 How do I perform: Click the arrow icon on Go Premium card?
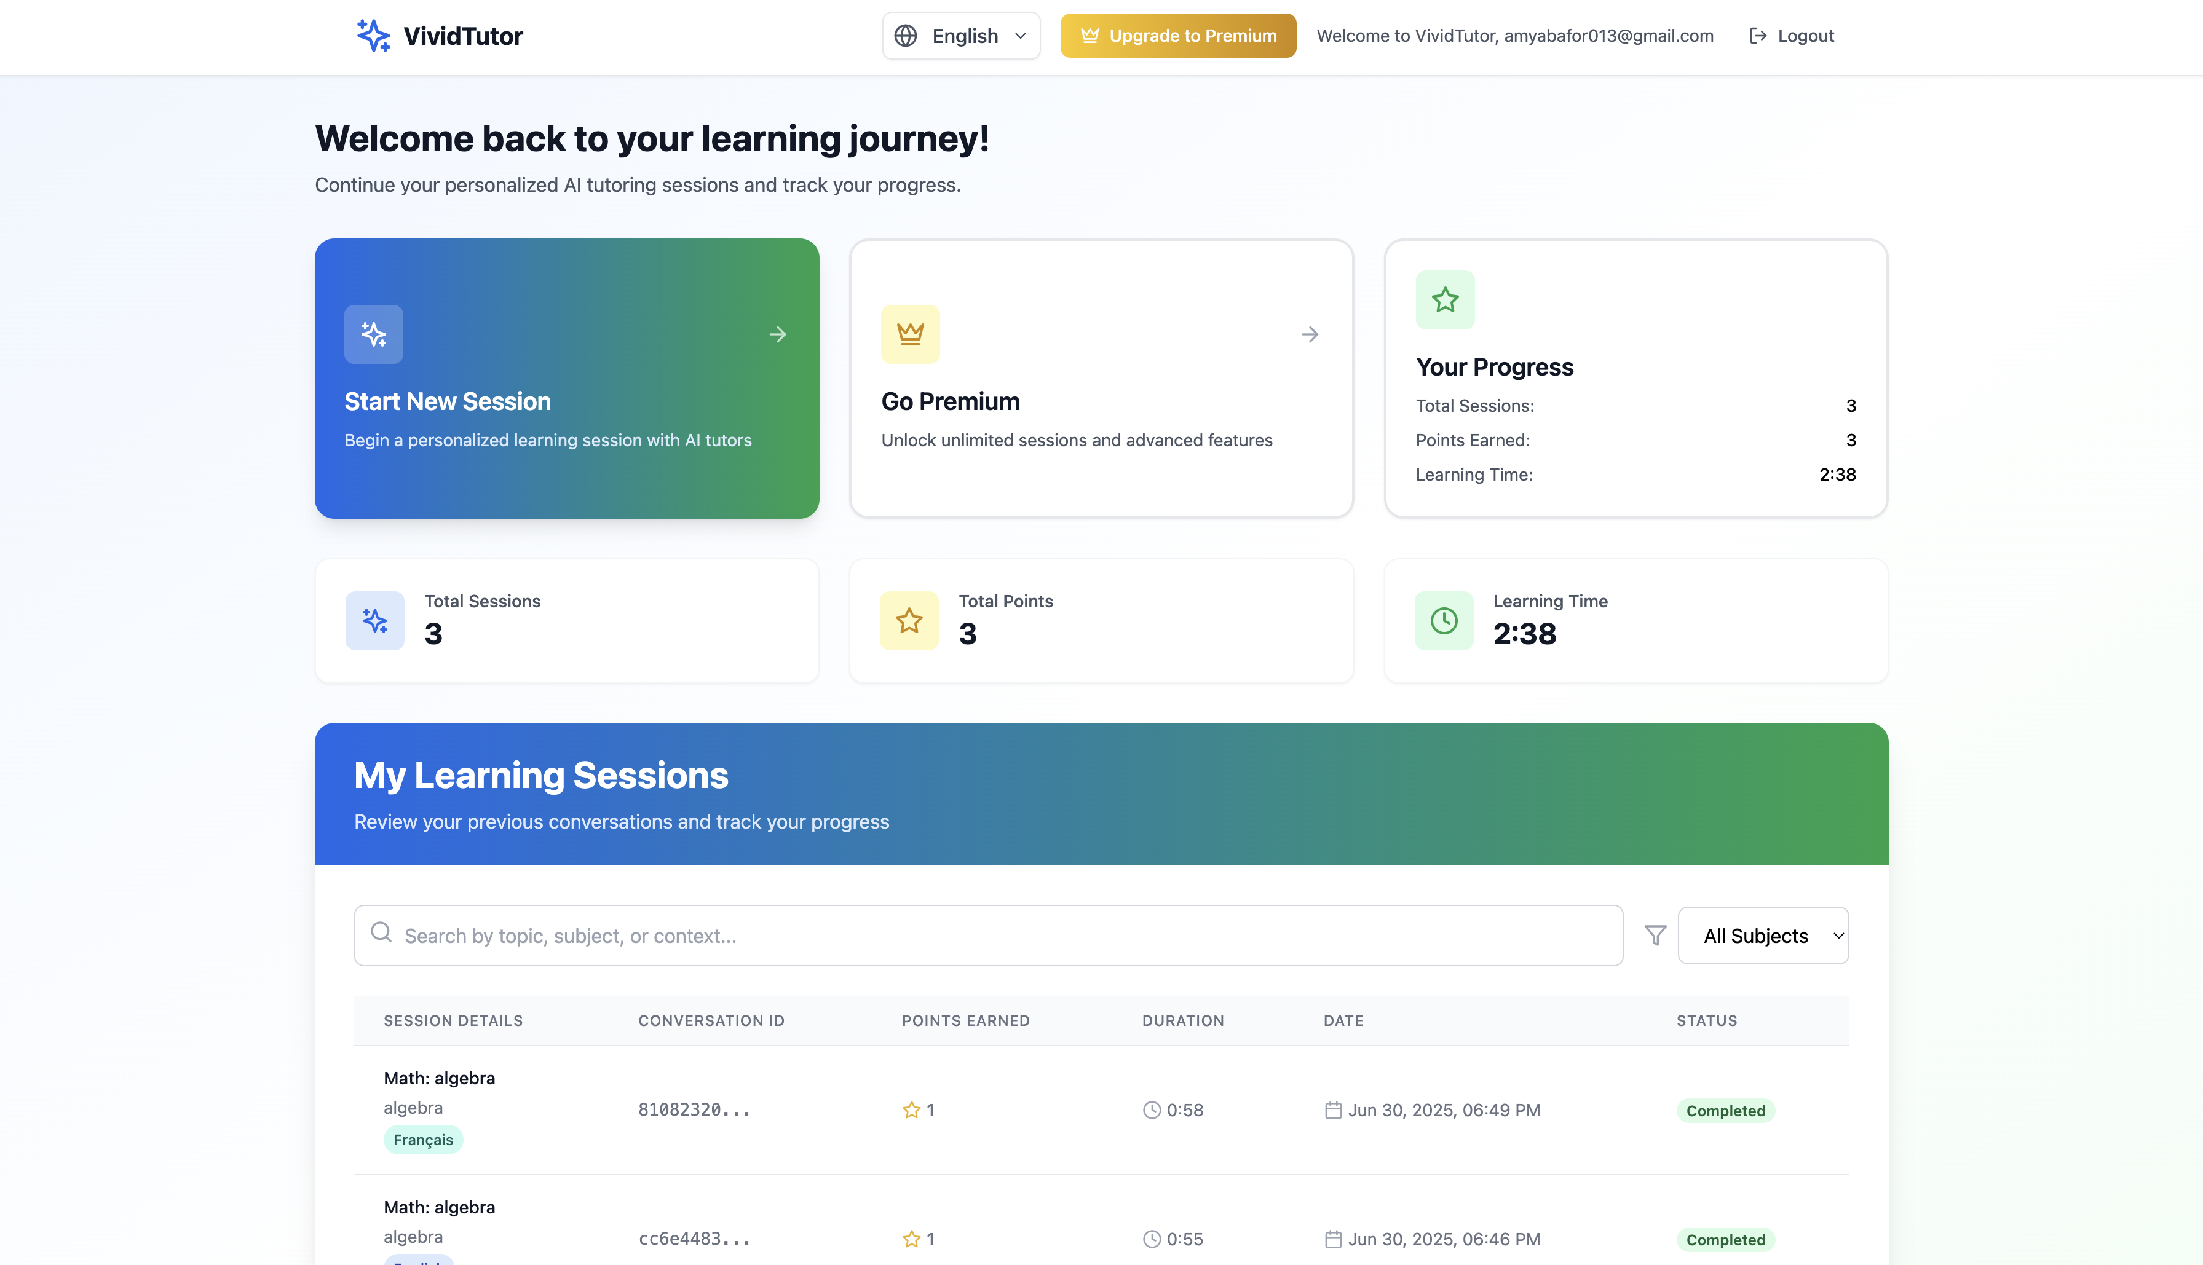[1310, 334]
